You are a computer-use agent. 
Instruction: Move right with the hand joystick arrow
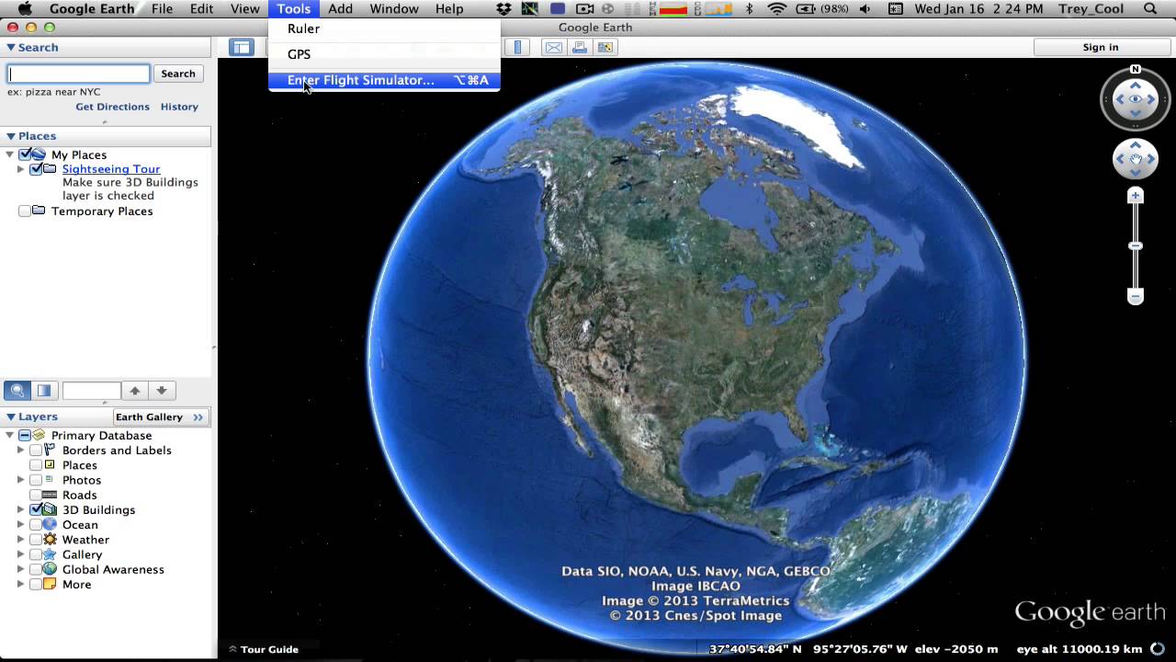coord(1151,160)
